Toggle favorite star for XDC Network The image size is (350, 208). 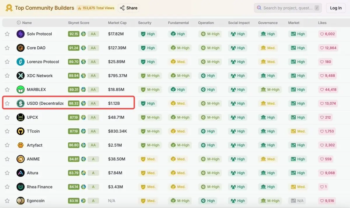coord(7,76)
